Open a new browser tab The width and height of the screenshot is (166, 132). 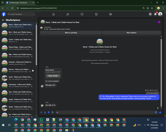(x=38, y=3)
